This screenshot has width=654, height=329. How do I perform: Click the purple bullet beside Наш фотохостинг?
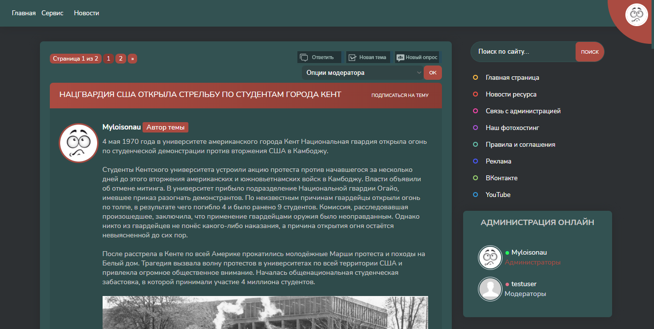[475, 128]
